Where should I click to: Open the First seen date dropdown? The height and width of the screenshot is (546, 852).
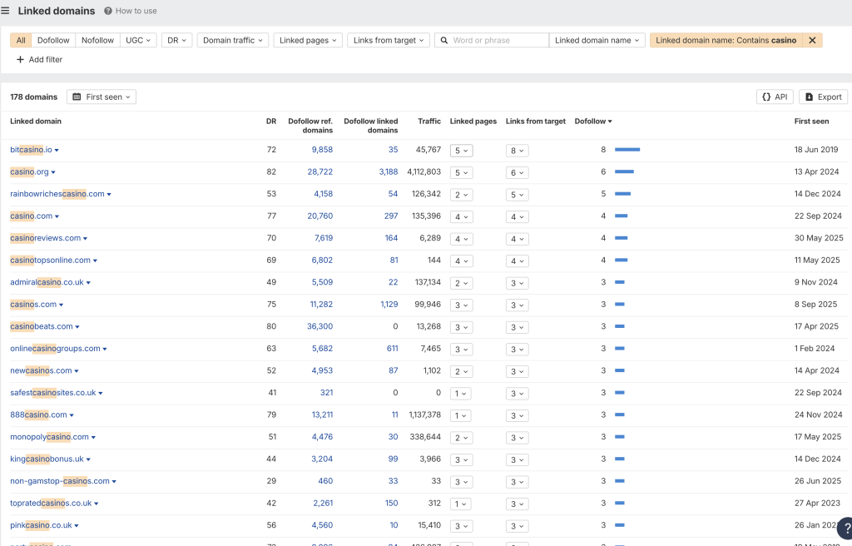[x=102, y=97]
